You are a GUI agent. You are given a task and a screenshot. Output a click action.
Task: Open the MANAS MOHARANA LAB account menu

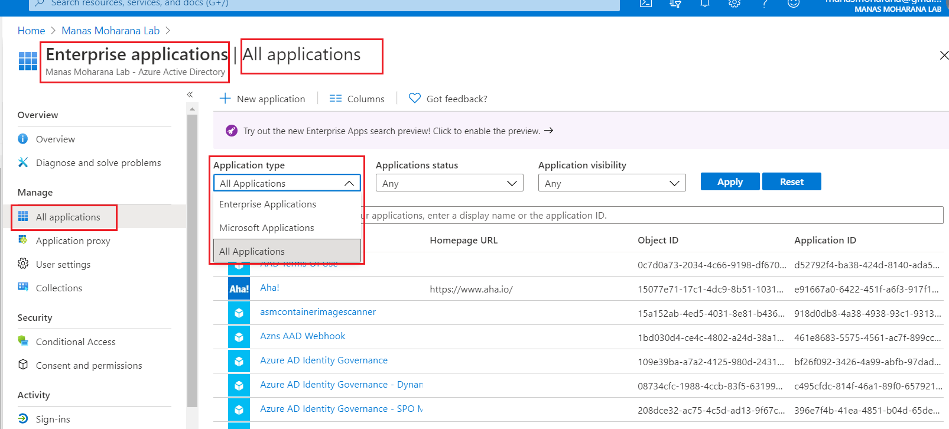[x=885, y=5]
